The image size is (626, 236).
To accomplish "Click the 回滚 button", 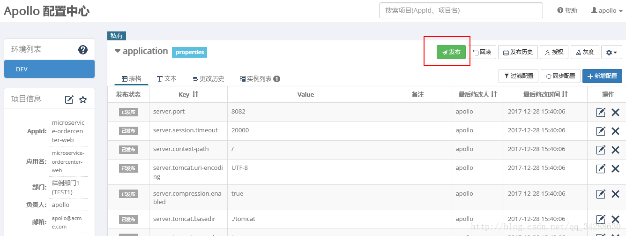I will (x=482, y=52).
